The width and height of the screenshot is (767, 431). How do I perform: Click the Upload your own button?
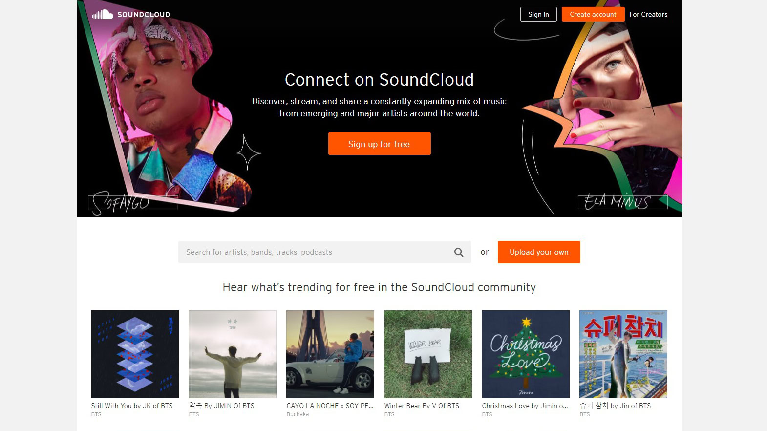(539, 252)
